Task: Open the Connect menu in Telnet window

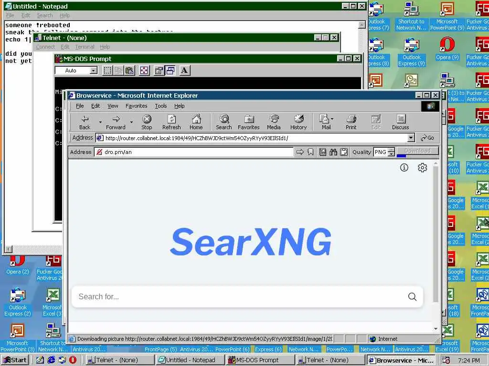Action: click(45, 47)
